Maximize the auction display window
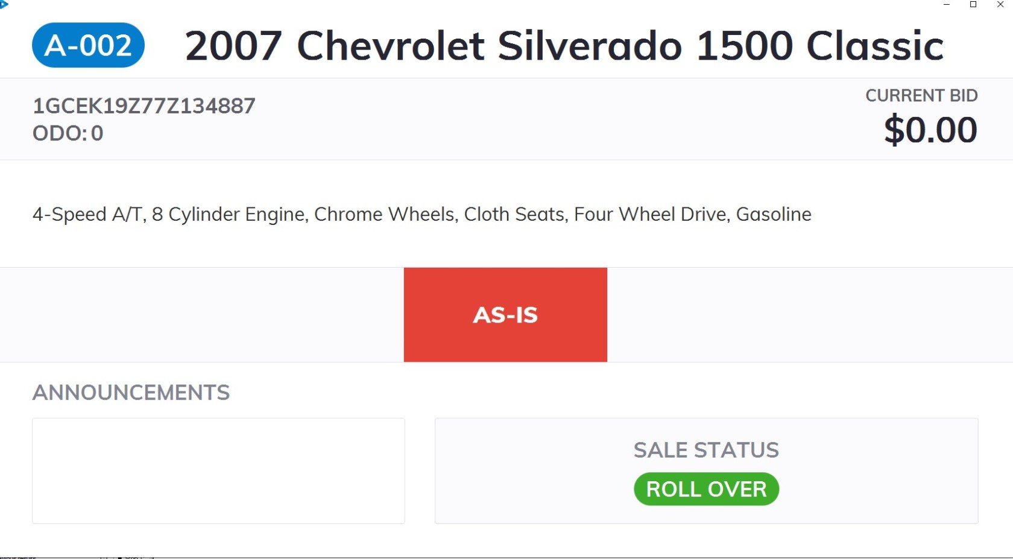 973,5
